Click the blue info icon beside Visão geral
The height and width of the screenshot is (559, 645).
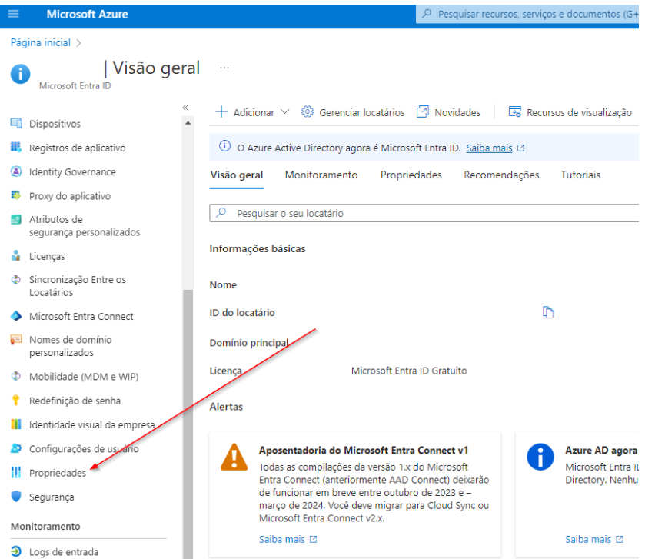20,74
